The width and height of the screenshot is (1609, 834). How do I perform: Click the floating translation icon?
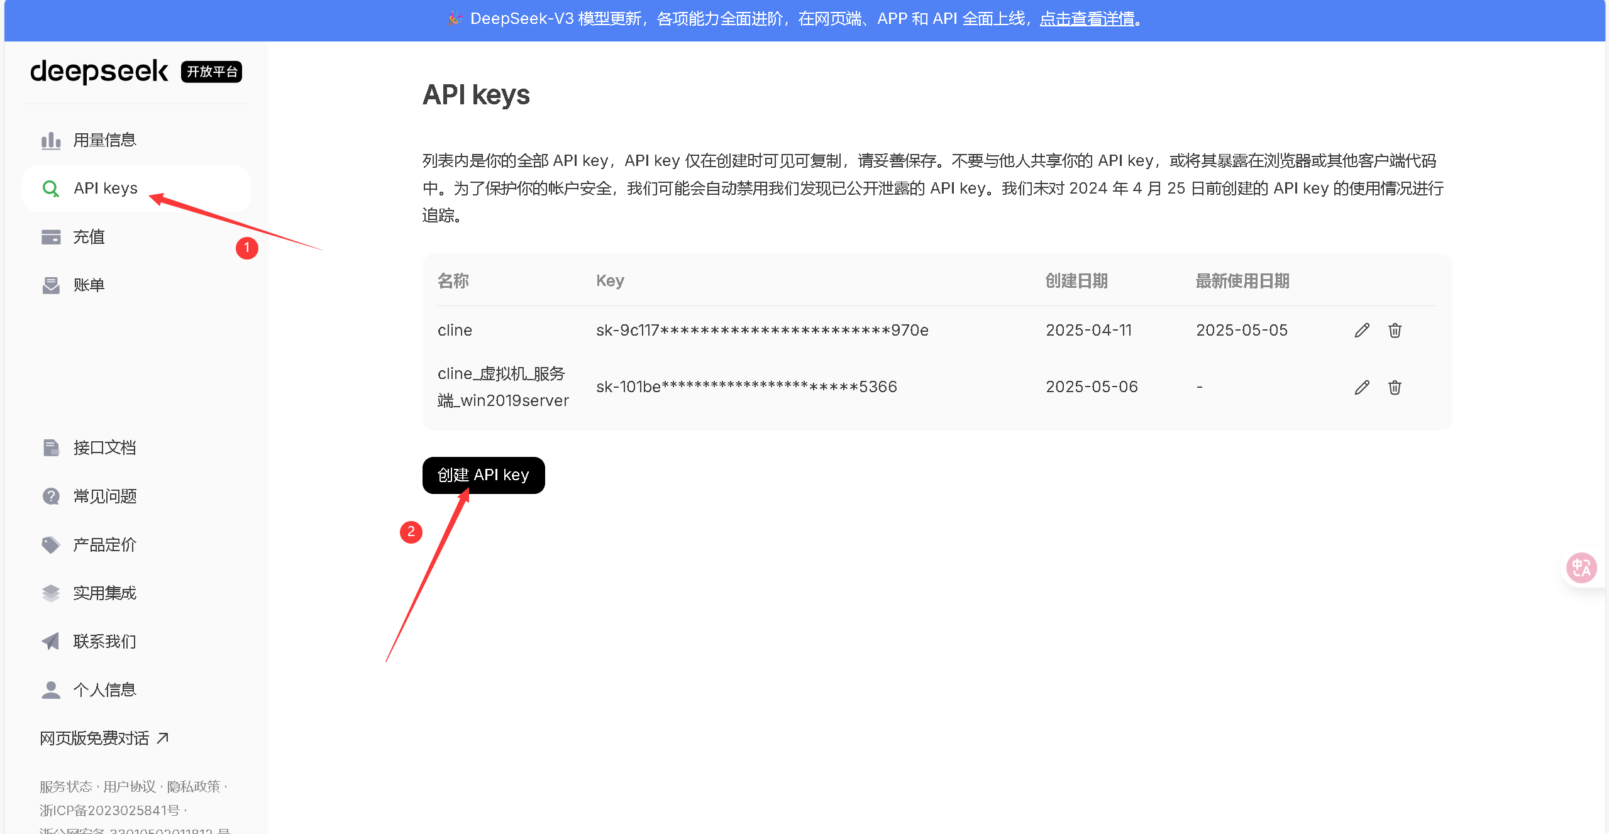click(1583, 568)
